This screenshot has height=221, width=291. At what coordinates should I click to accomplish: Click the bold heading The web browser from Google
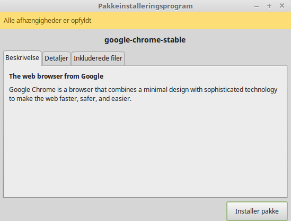click(x=56, y=76)
